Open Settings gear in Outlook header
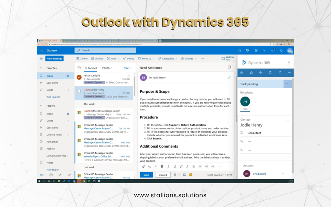The image size is (331, 207). (x=256, y=51)
